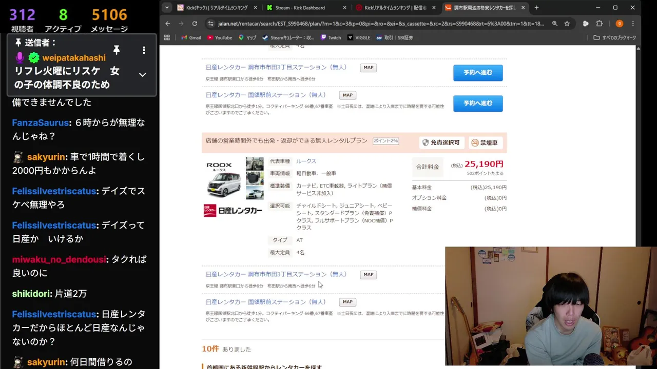
Task: Reload the current jalan.net page
Action: [195, 24]
